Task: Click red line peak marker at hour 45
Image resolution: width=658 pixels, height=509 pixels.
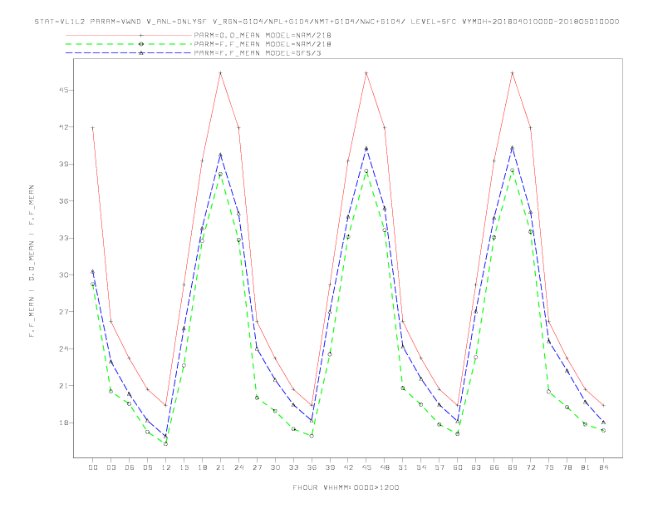Action: click(366, 73)
